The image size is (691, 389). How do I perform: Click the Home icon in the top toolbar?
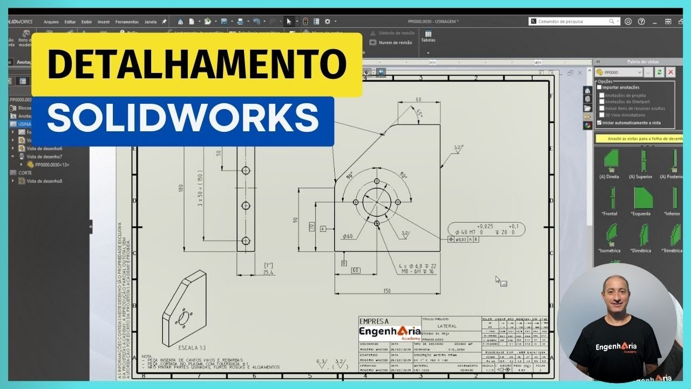pyautogui.click(x=180, y=22)
